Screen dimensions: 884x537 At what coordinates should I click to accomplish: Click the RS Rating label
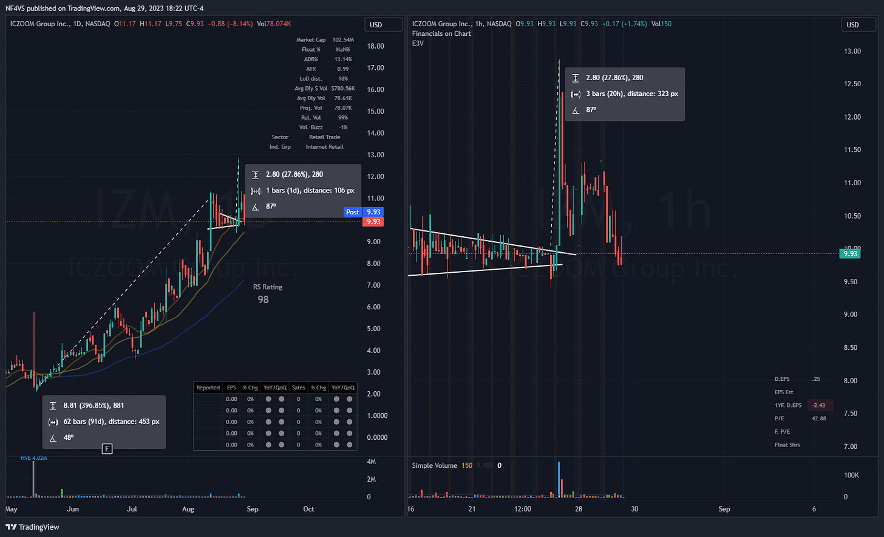click(x=268, y=287)
